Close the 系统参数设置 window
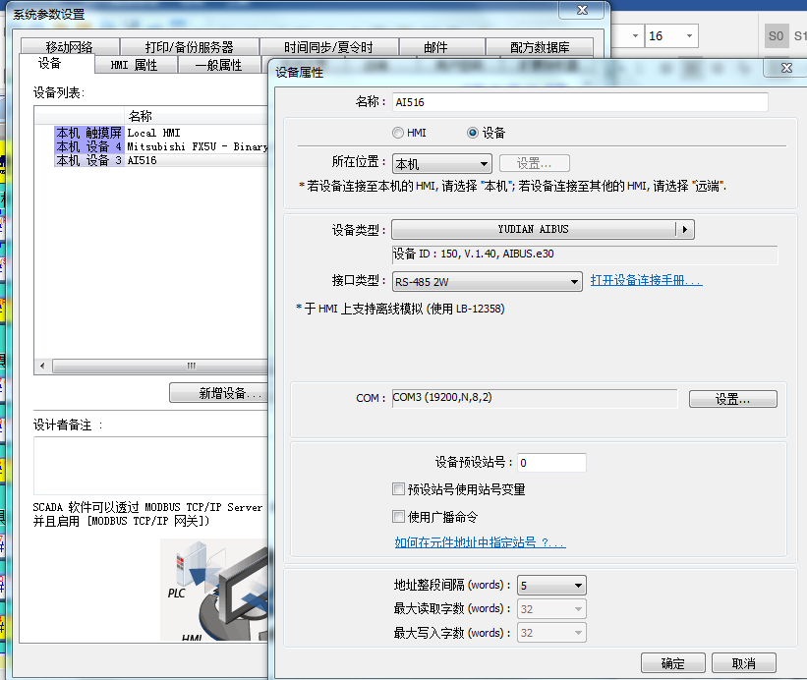Image resolution: width=807 pixels, height=680 pixels. 582,11
